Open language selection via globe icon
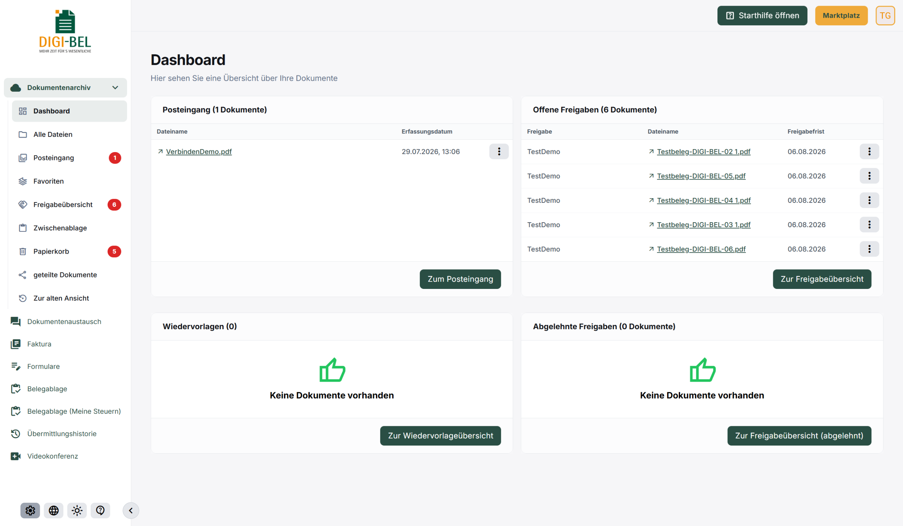The width and height of the screenshot is (903, 526). [x=53, y=510]
